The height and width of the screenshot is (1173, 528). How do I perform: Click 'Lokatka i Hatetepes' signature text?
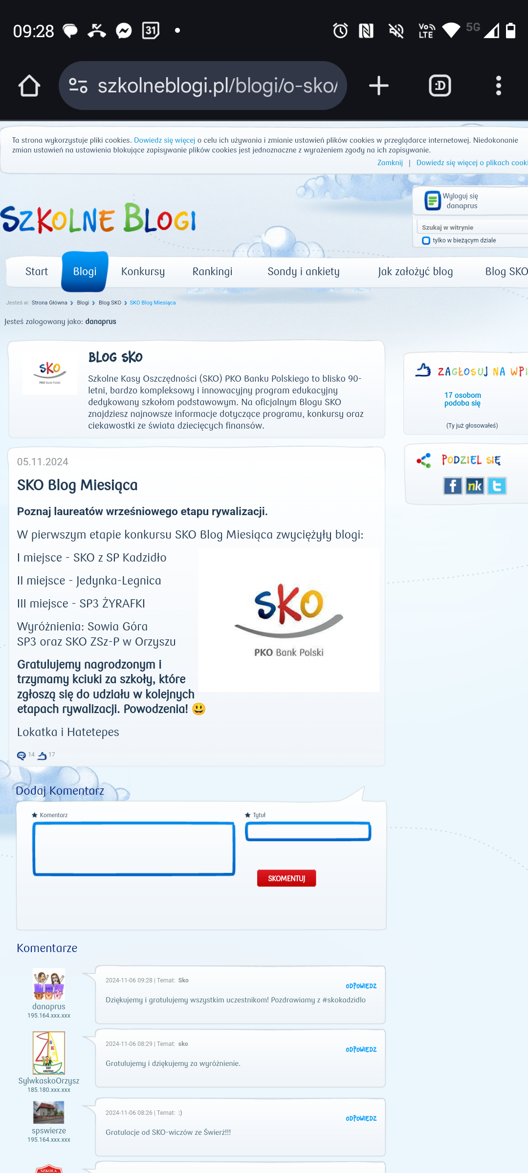click(68, 732)
